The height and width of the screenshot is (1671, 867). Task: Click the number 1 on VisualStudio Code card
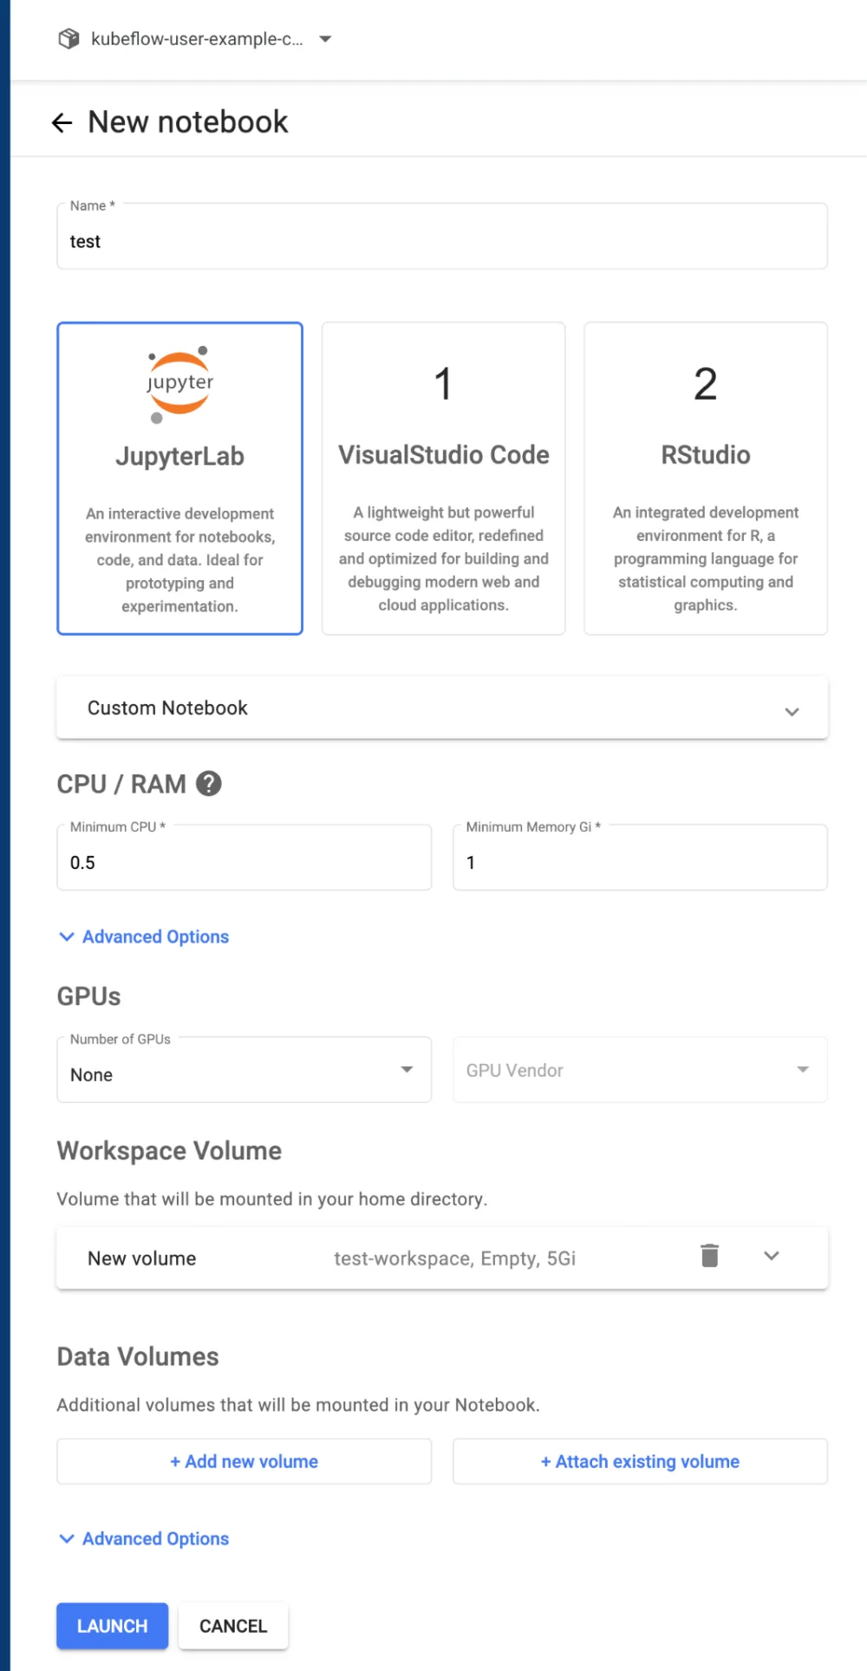[x=443, y=384]
